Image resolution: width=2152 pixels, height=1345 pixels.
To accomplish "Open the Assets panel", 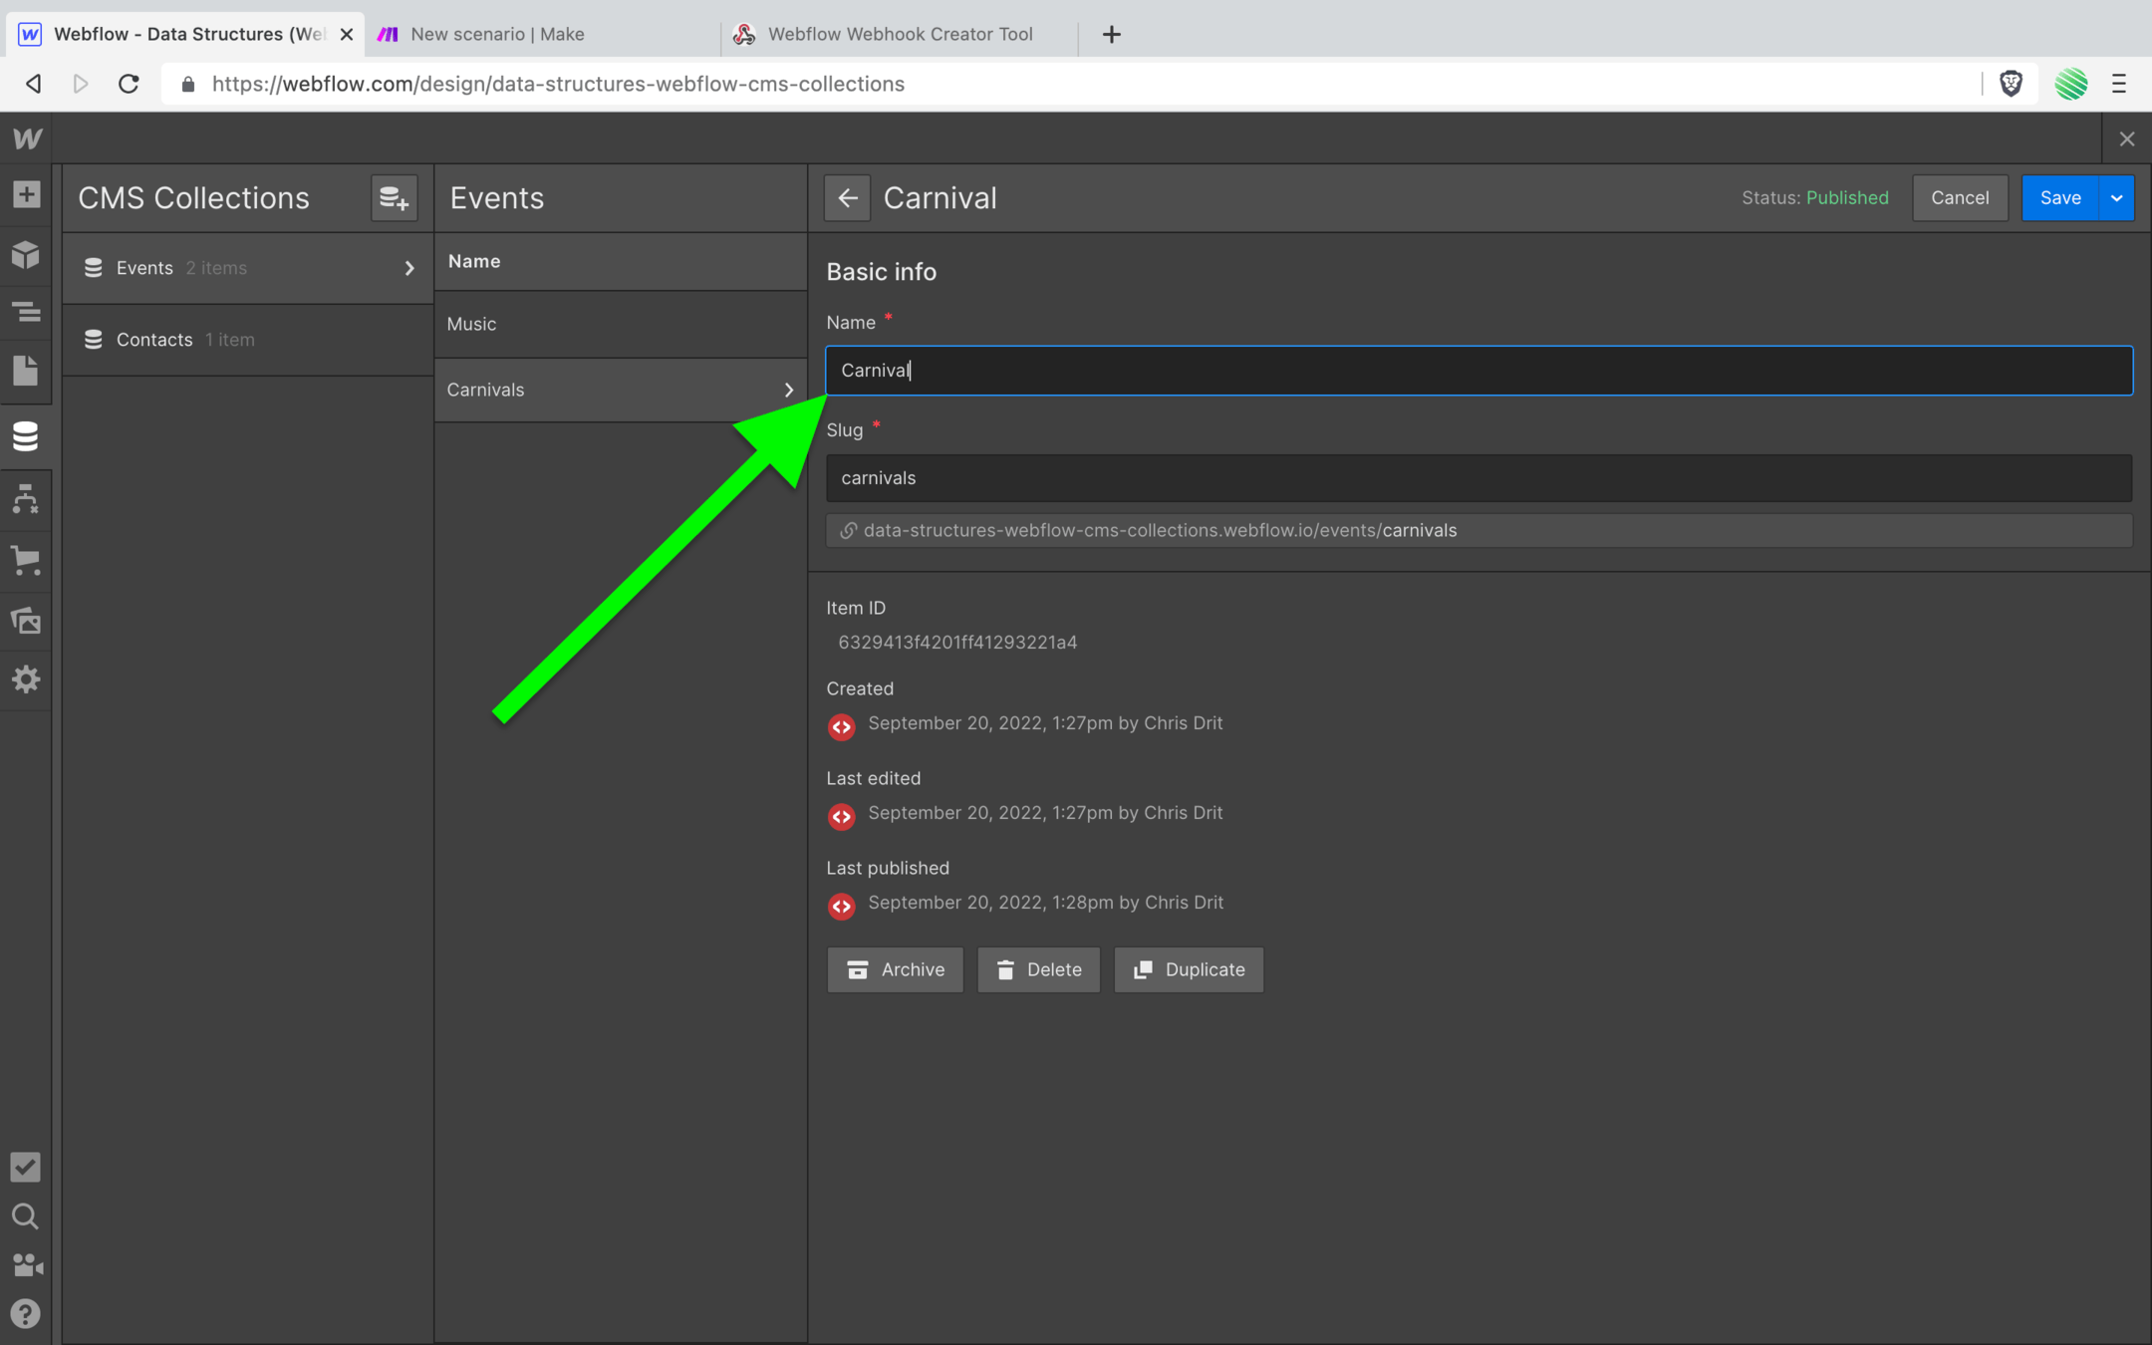I will (26, 620).
